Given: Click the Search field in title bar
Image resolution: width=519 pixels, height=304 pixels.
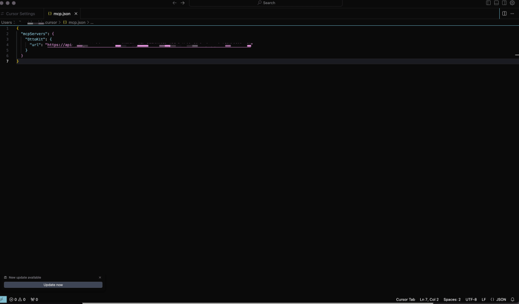Looking at the screenshot, I should point(266,3).
